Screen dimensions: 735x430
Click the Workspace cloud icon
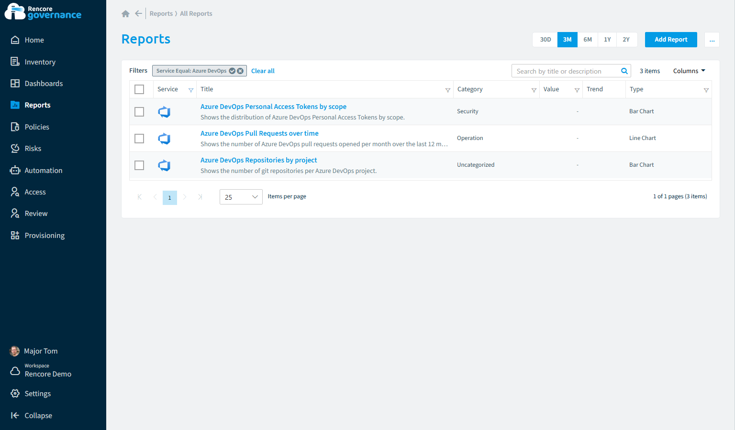pos(15,371)
